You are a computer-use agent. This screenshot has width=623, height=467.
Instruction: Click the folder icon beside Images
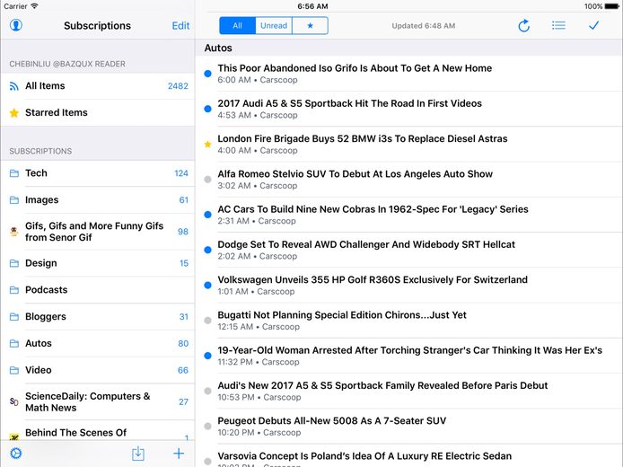coord(13,200)
